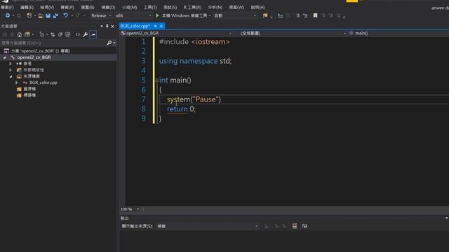Viewport: 449px width, 252px height.
Task: Click the search magnifier in Solution Explorer
Action: click(x=109, y=43)
